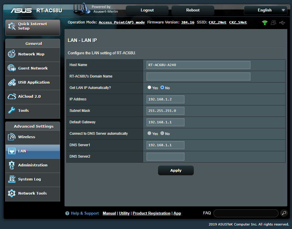Open the CKZ_2Net SSID link
The width and height of the screenshot is (292, 229).
pyautogui.click(x=218, y=22)
